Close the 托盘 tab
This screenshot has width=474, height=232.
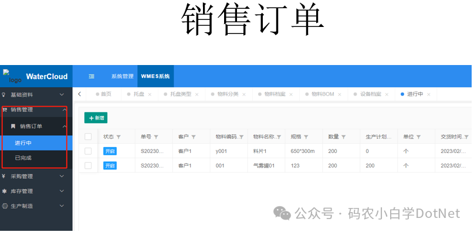pos(150,94)
